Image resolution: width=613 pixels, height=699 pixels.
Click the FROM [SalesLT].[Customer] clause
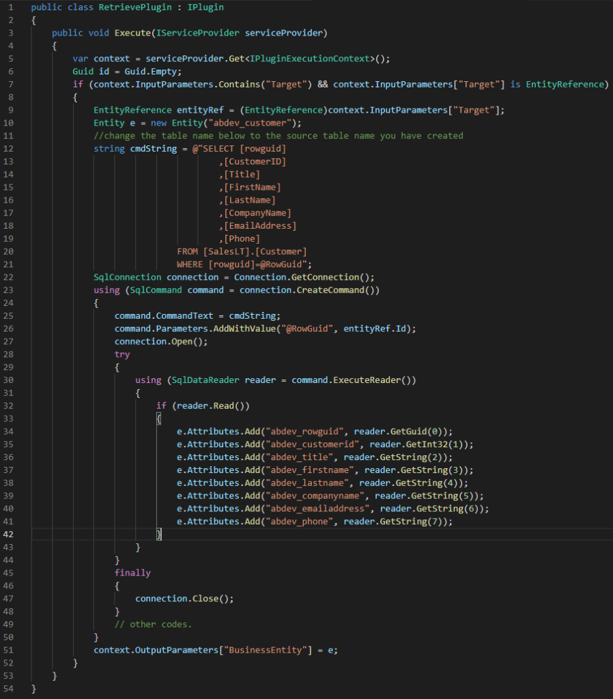242,251
